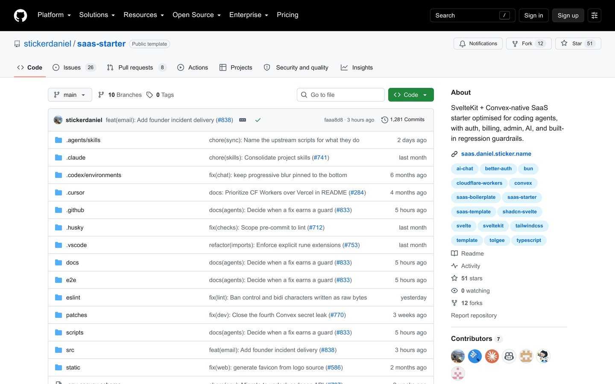This screenshot has width=615, height=384.
Task: Open the Platform menu
Action: pos(54,15)
